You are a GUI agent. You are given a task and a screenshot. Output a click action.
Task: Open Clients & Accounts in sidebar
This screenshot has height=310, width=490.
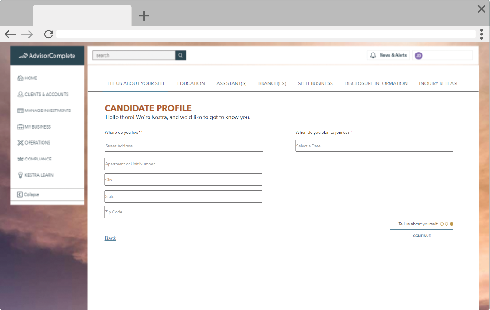tap(43, 94)
